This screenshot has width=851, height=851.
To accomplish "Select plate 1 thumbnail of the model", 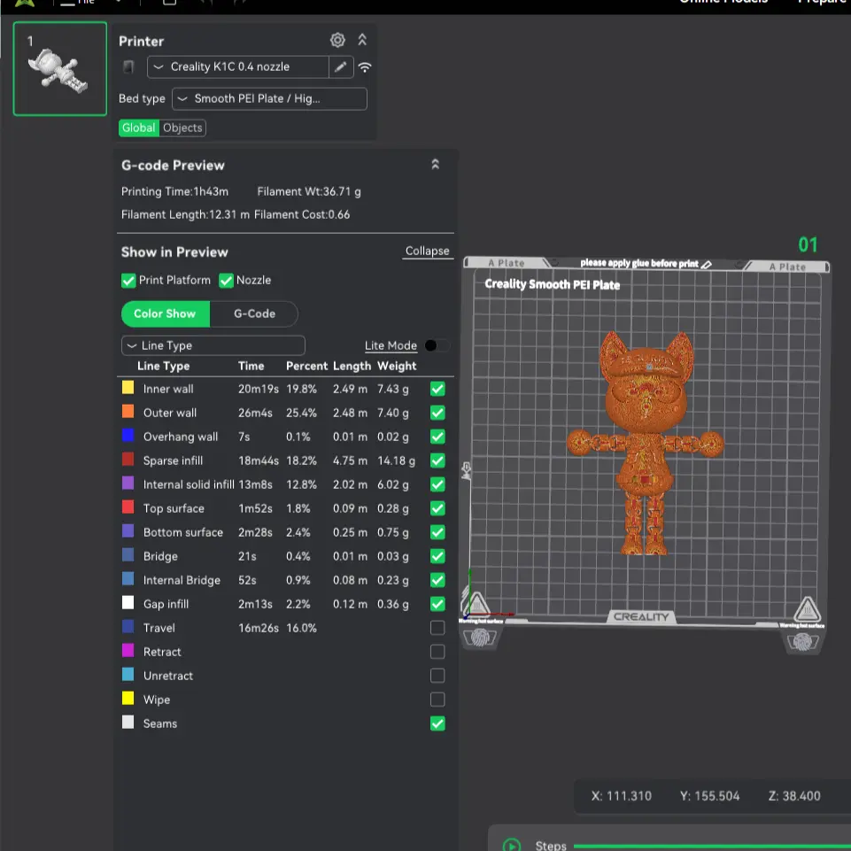I will (59, 69).
